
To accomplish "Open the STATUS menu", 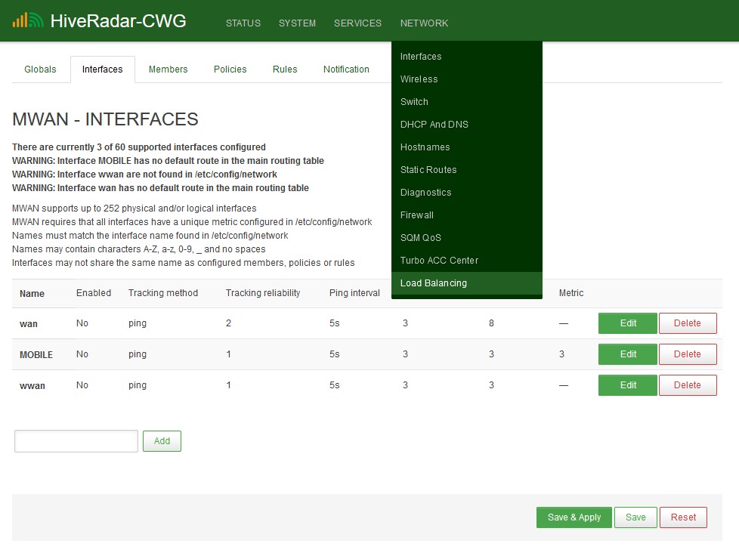I will (243, 23).
